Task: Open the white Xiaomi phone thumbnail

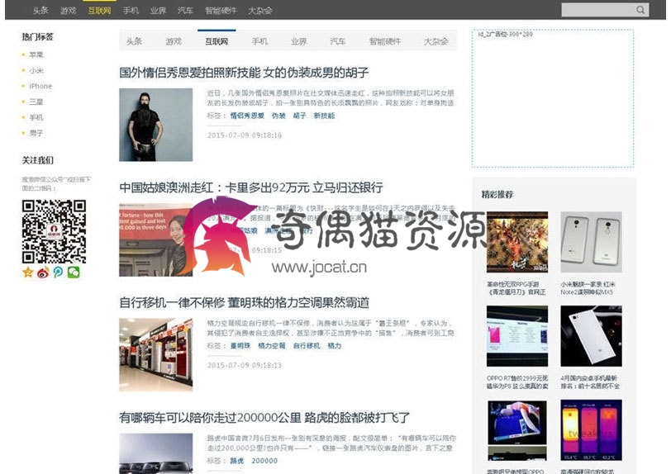Action: click(591, 336)
